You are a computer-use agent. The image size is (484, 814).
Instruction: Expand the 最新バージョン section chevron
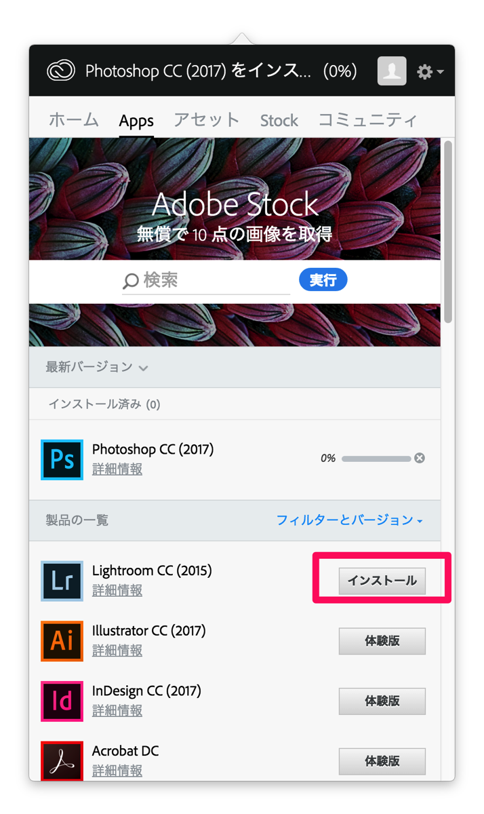[143, 368]
